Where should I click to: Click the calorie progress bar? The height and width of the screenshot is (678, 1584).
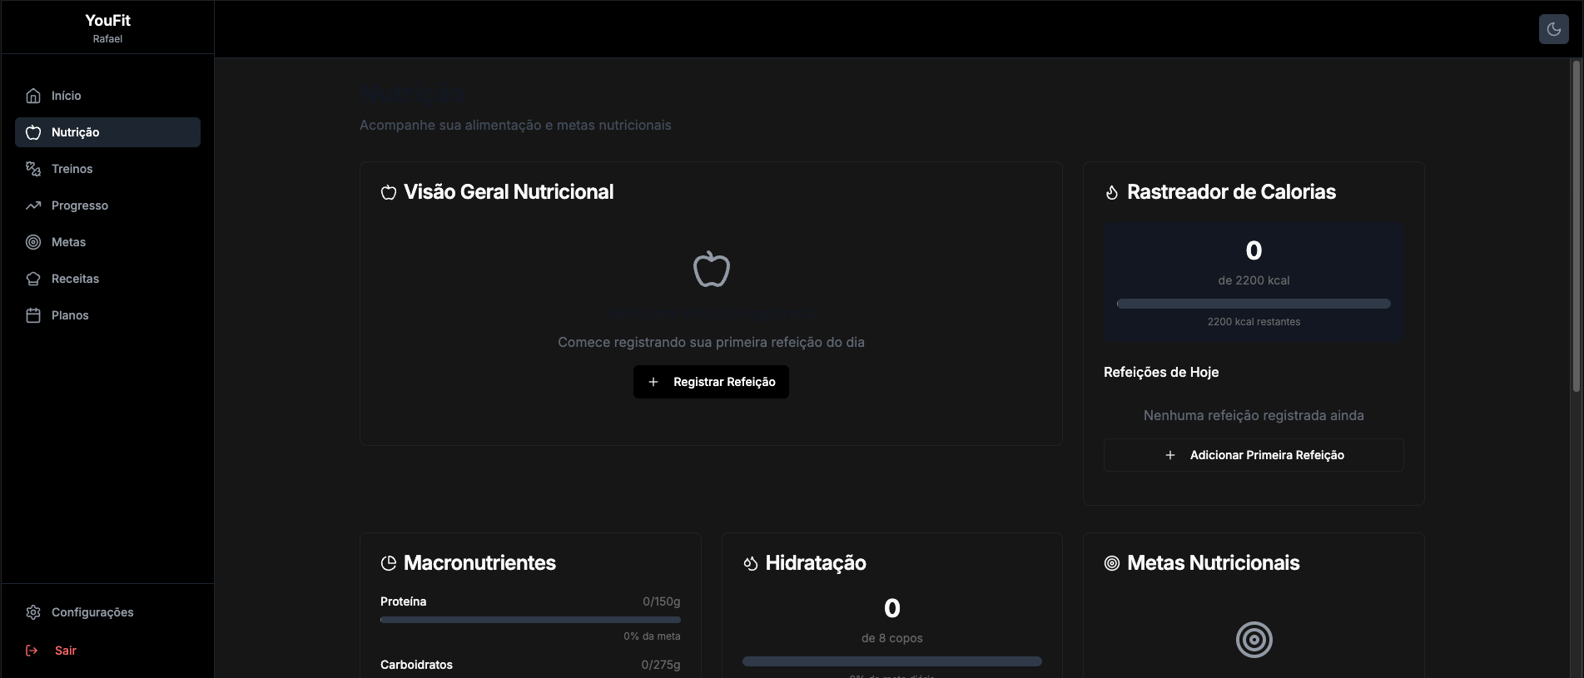tap(1254, 304)
